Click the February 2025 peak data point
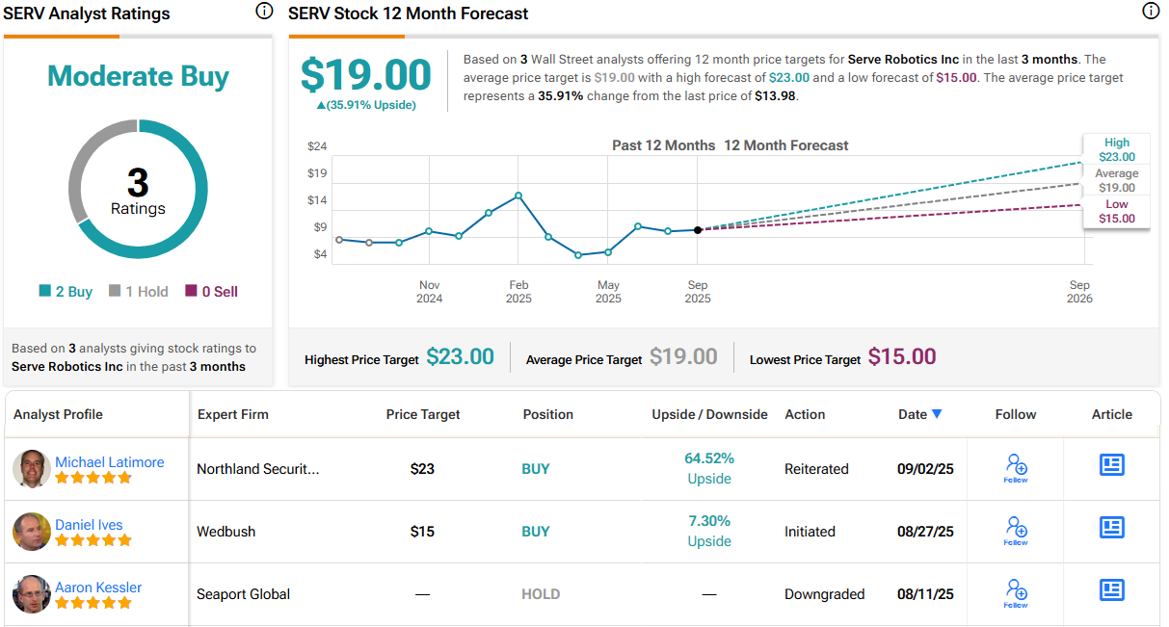 (518, 196)
